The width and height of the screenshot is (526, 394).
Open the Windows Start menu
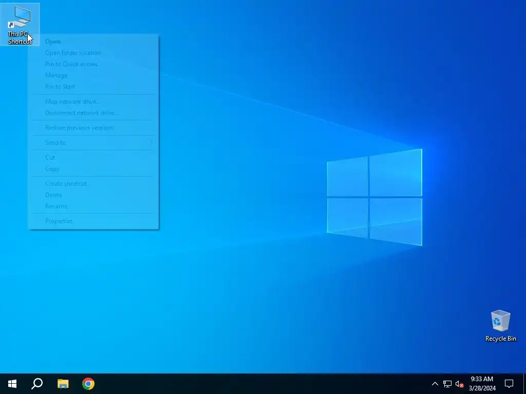(x=12, y=384)
